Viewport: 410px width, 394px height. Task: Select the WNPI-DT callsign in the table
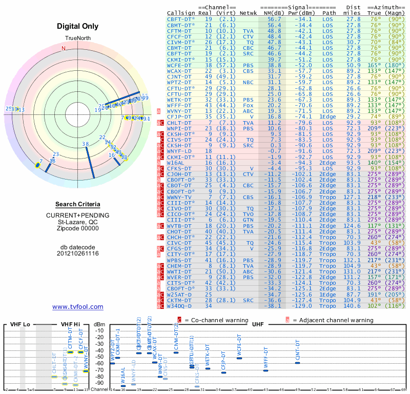(x=179, y=129)
